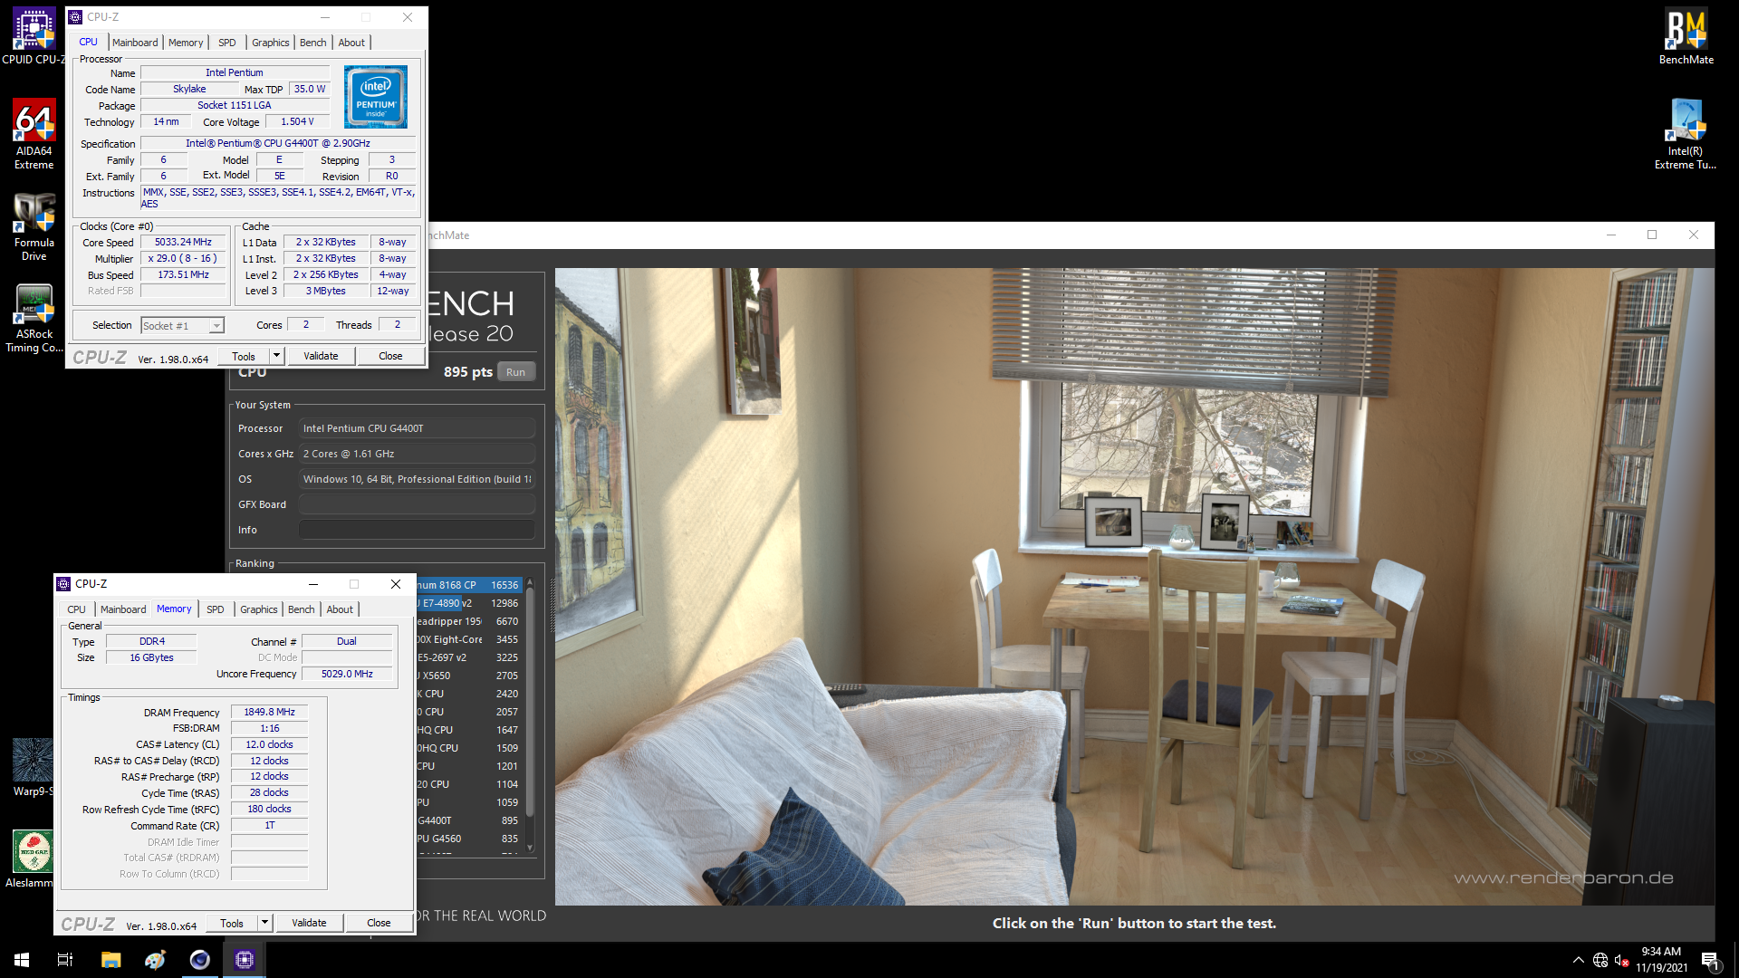The image size is (1739, 978).
Task: Open Graphics tab in lower CPU-Z window
Action: click(259, 609)
